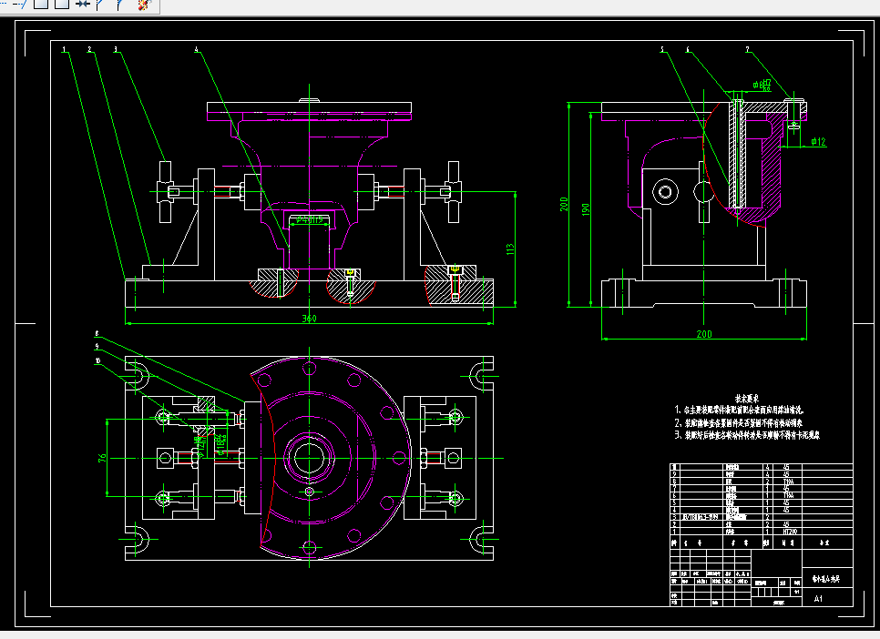Click the HT200 material cell in parts list
Viewport: 880px width, 639px height.
pyautogui.click(x=790, y=532)
